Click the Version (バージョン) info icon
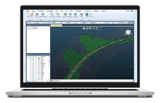160x103 pixels. 91,14
